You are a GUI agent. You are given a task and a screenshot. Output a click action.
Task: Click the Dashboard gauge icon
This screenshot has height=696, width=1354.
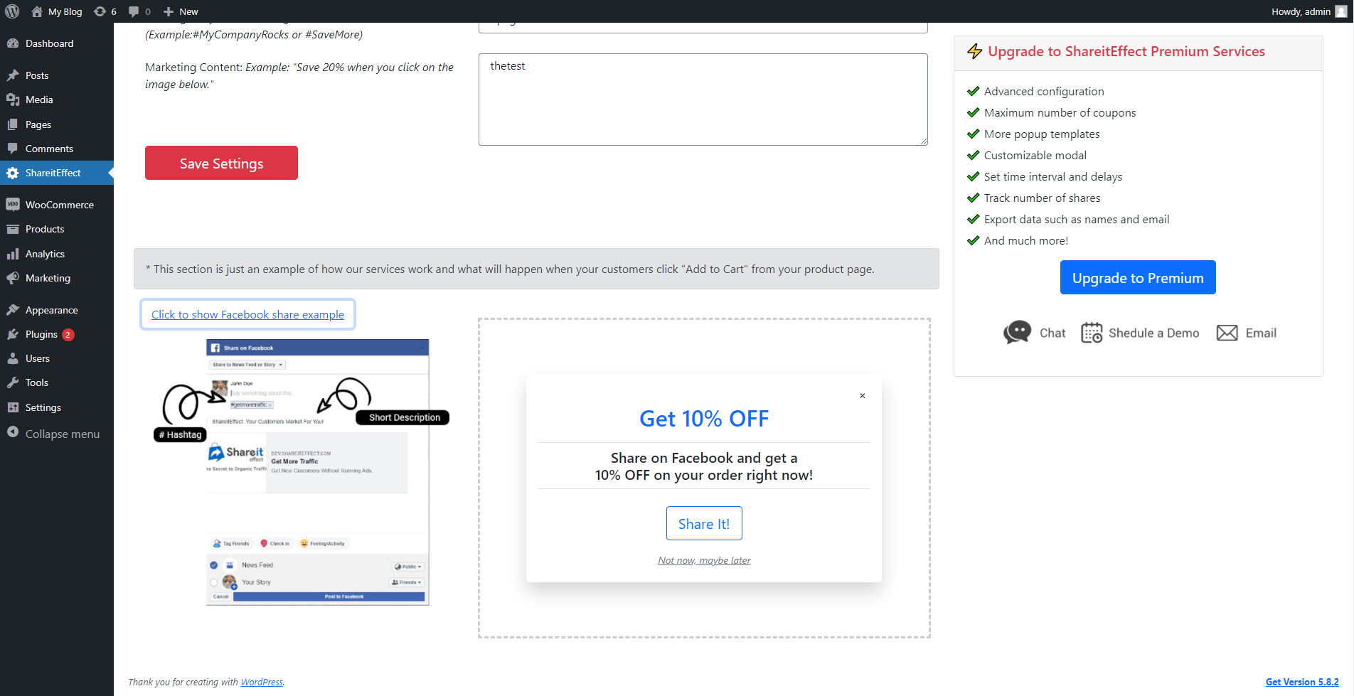coord(13,43)
